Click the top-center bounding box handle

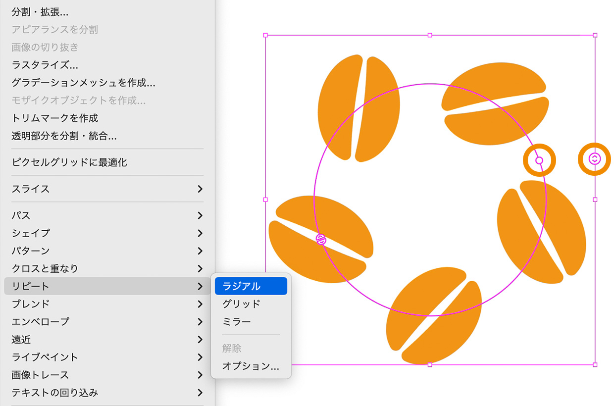[430, 35]
